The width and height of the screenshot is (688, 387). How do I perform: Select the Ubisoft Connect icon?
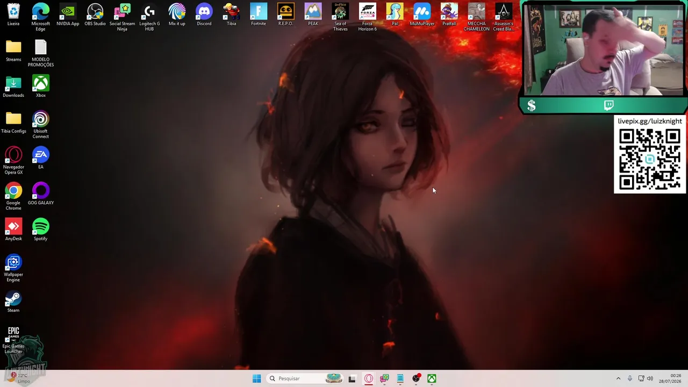coord(41,124)
